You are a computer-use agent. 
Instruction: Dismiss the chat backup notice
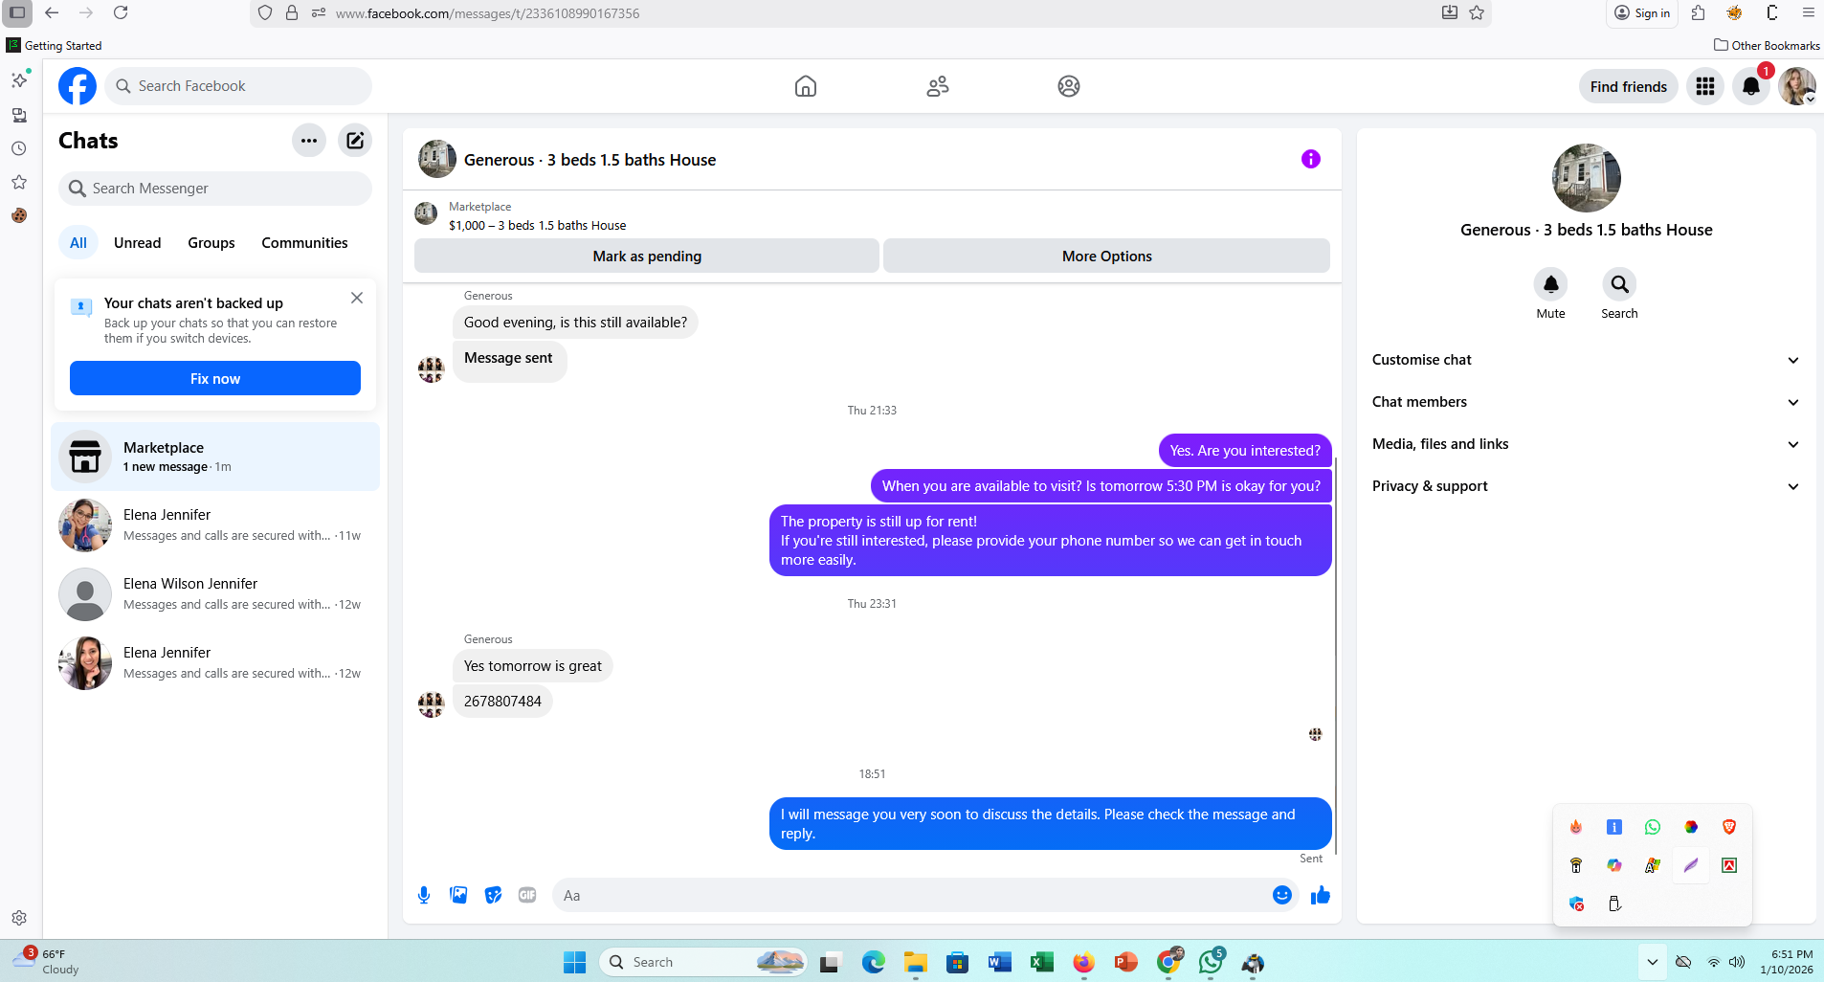point(357,298)
